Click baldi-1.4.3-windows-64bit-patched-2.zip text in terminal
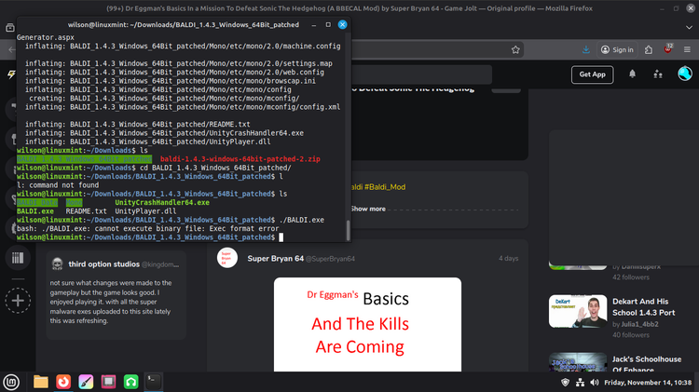 coord(240,159)
